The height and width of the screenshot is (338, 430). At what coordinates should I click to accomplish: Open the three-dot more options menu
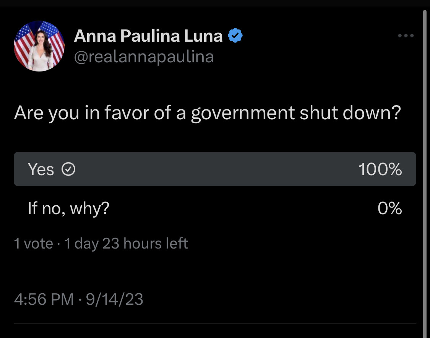click(x=406, y=36)
